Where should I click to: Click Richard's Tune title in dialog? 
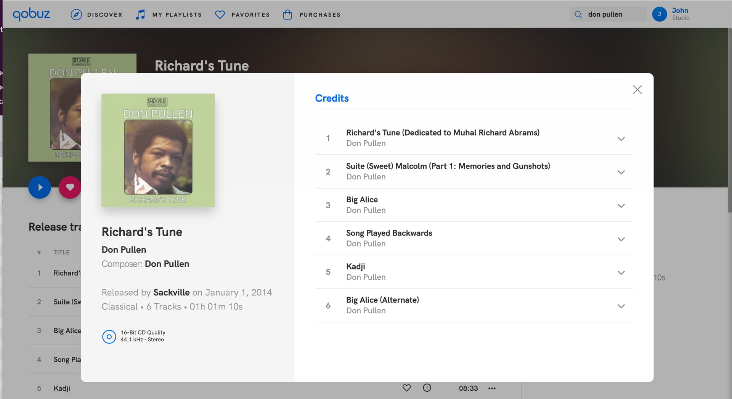click(x=142, y=232)
